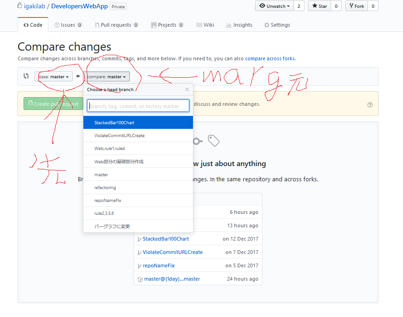Image resolution: width=403 pixels, height=317 pixels.
Task: Open the base: master branch dropdown
Action: pyautogui.click(x=53, y=76)
